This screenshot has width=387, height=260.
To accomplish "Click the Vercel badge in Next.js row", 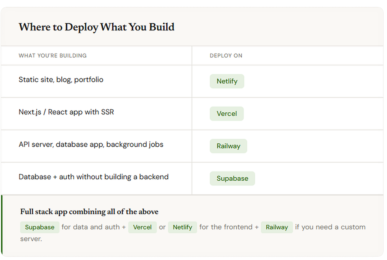I will (x=226, y=114).
